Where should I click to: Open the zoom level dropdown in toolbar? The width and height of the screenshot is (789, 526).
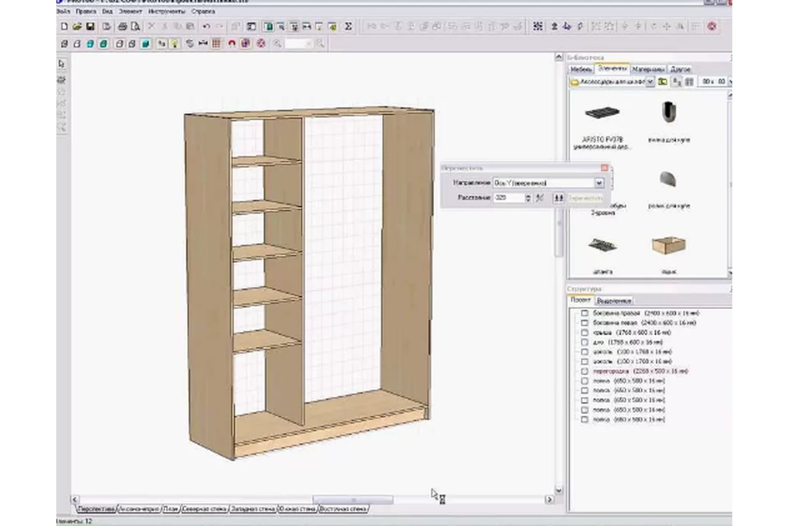[x=308, y=44]
